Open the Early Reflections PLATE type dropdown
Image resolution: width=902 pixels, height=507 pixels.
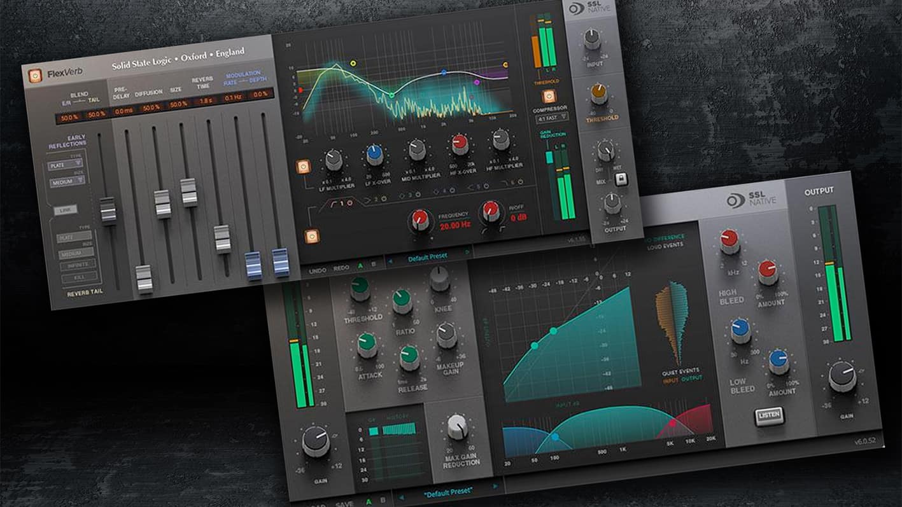click(x=66, y=165)
